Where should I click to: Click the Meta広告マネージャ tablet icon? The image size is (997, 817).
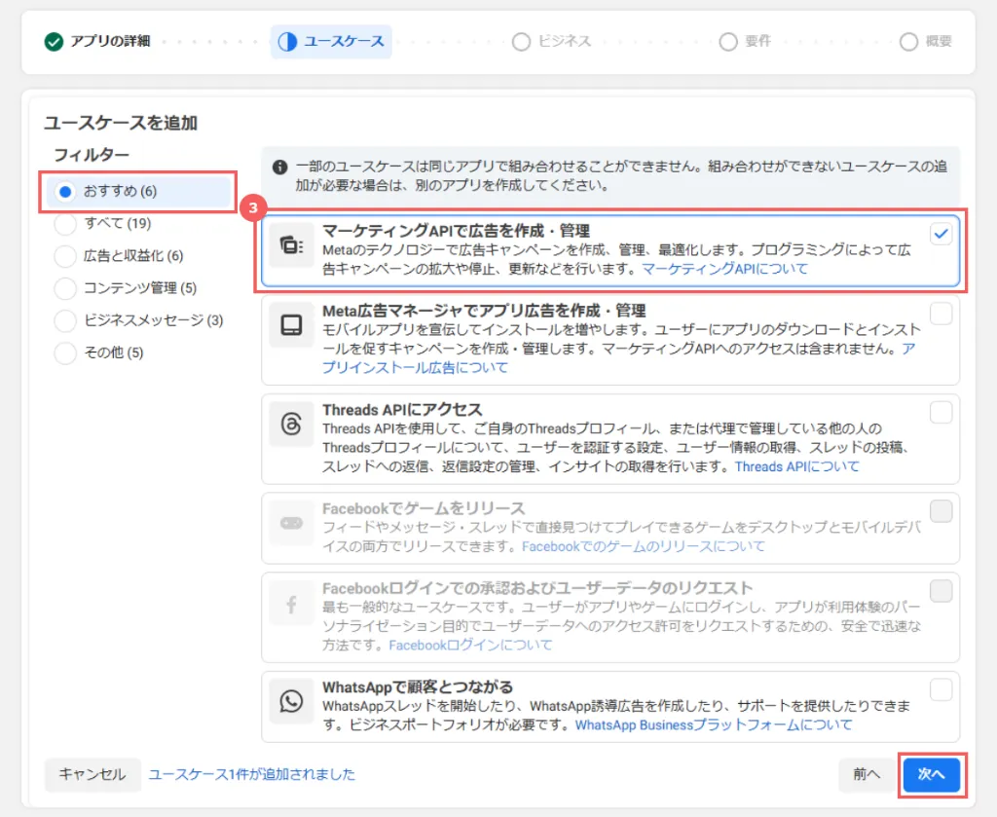click(x=292, y=326)
